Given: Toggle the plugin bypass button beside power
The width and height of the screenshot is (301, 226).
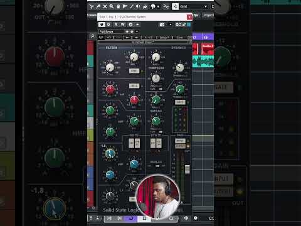Looking at the screenshot, I should click(108, 24).
